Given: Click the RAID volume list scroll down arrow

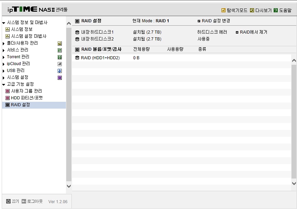Looking at the screenshot, I should click(294, 183).
